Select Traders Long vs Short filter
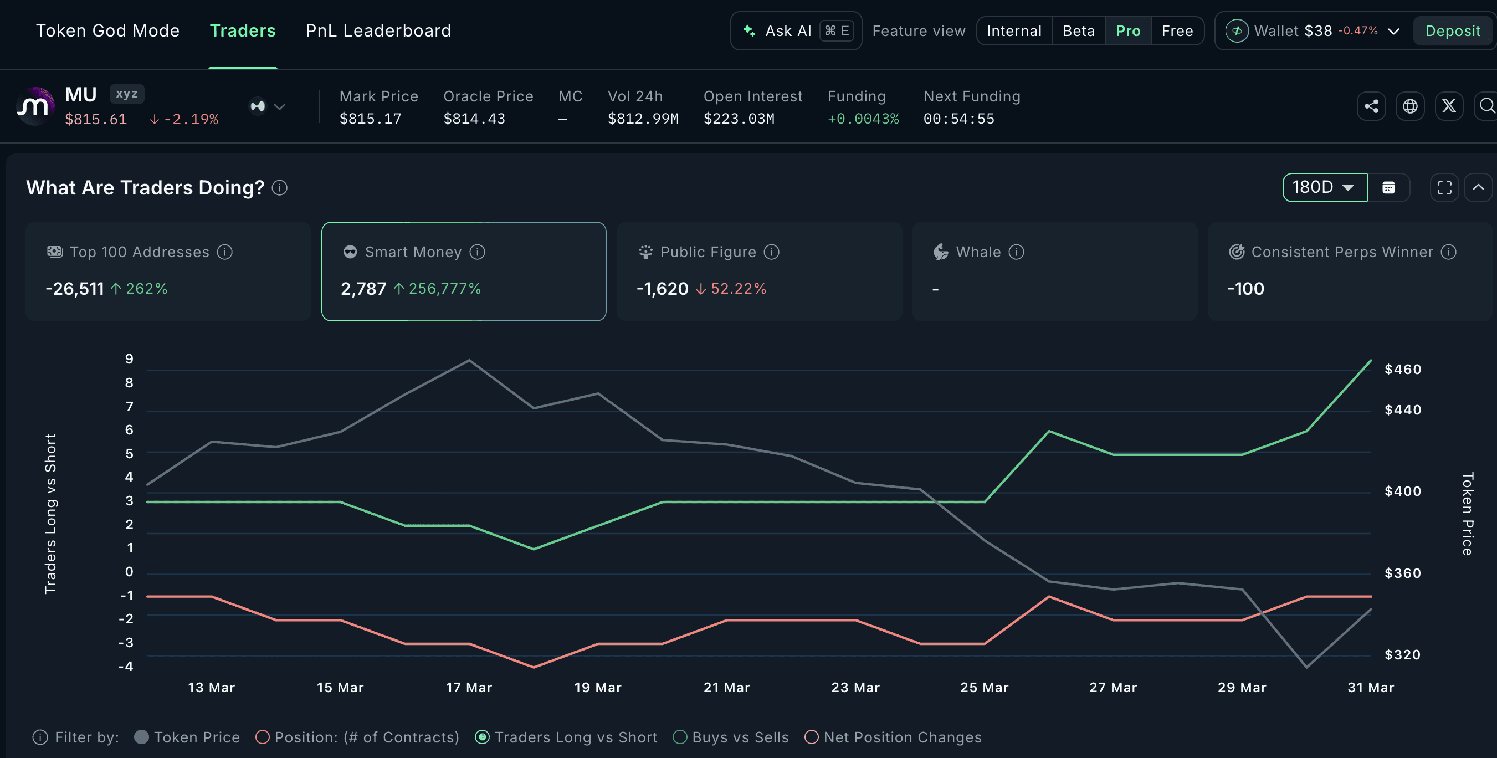The width and height of the screenshot is (1497, 758). (566, 737)
